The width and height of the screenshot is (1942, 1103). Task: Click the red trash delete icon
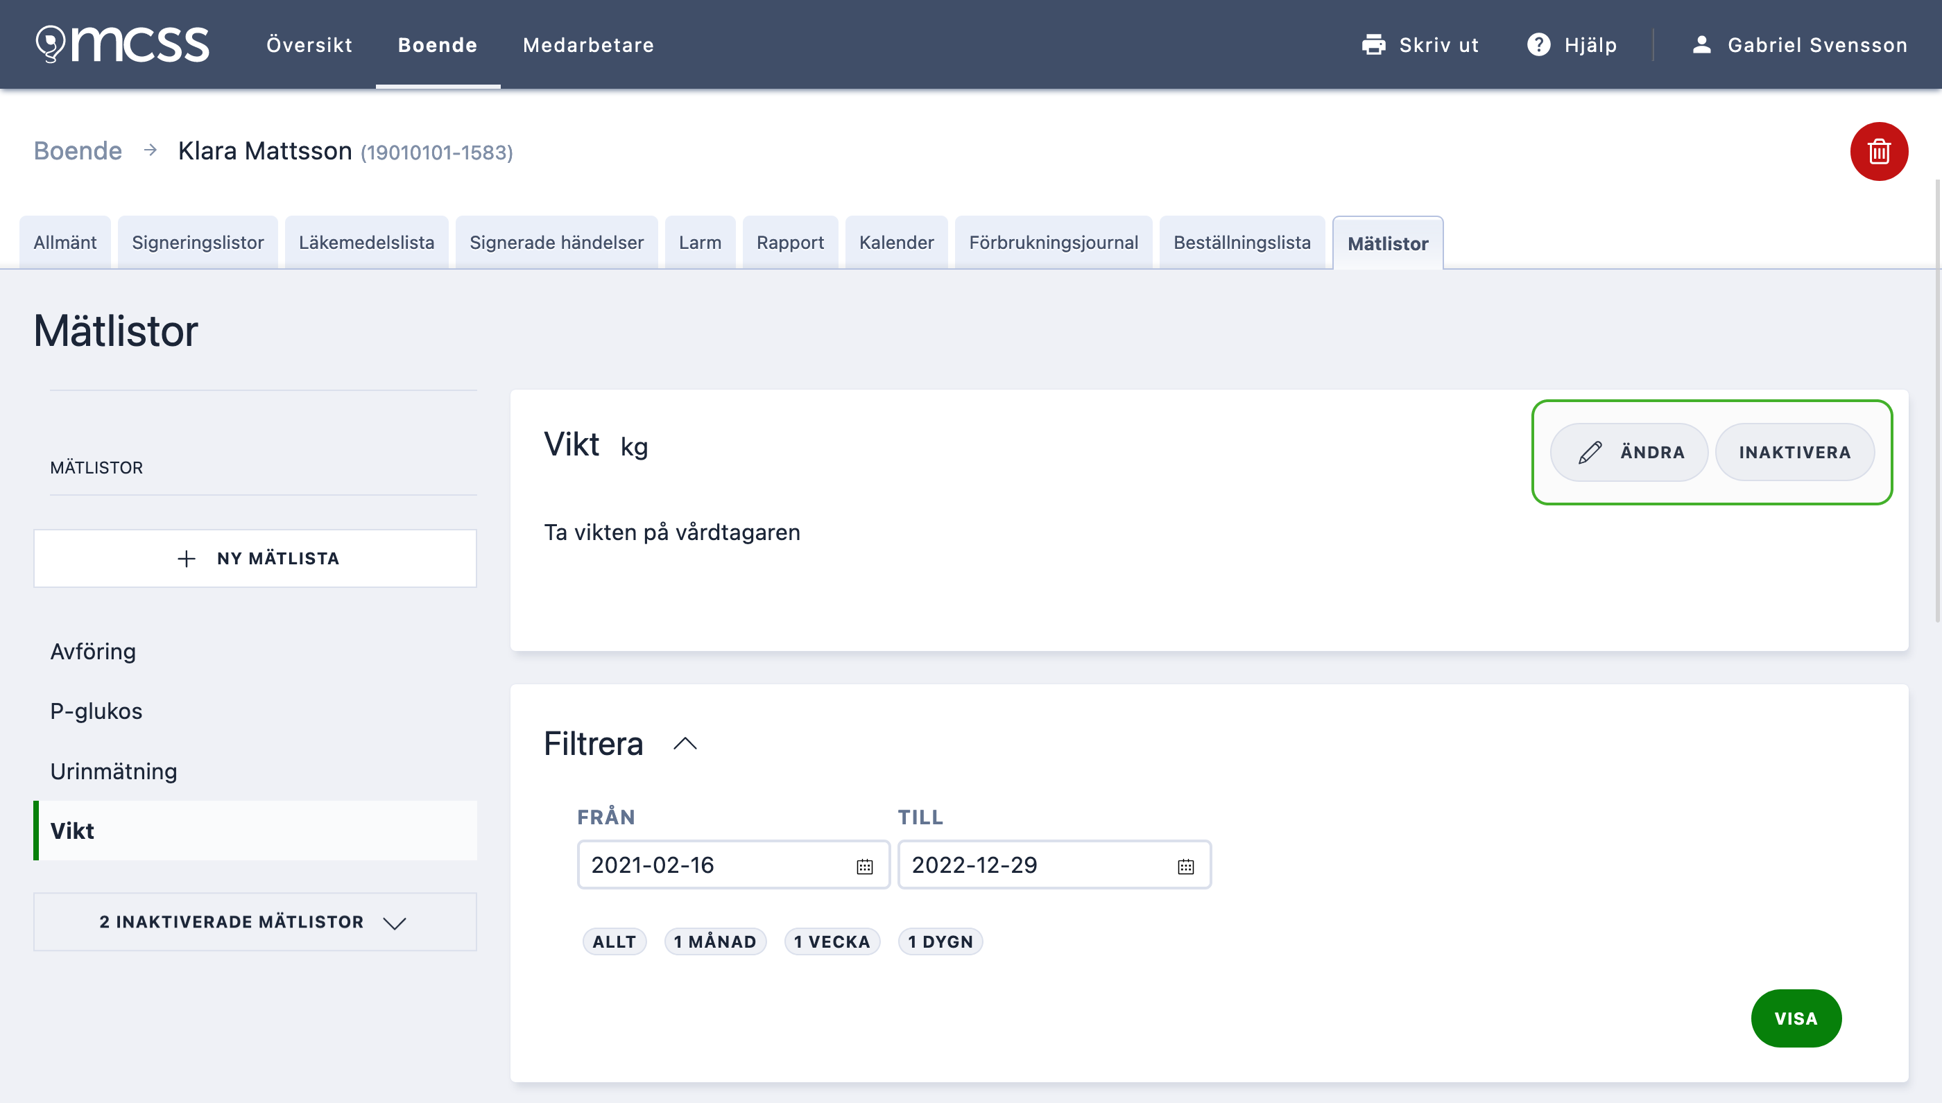pos(1878,152)
